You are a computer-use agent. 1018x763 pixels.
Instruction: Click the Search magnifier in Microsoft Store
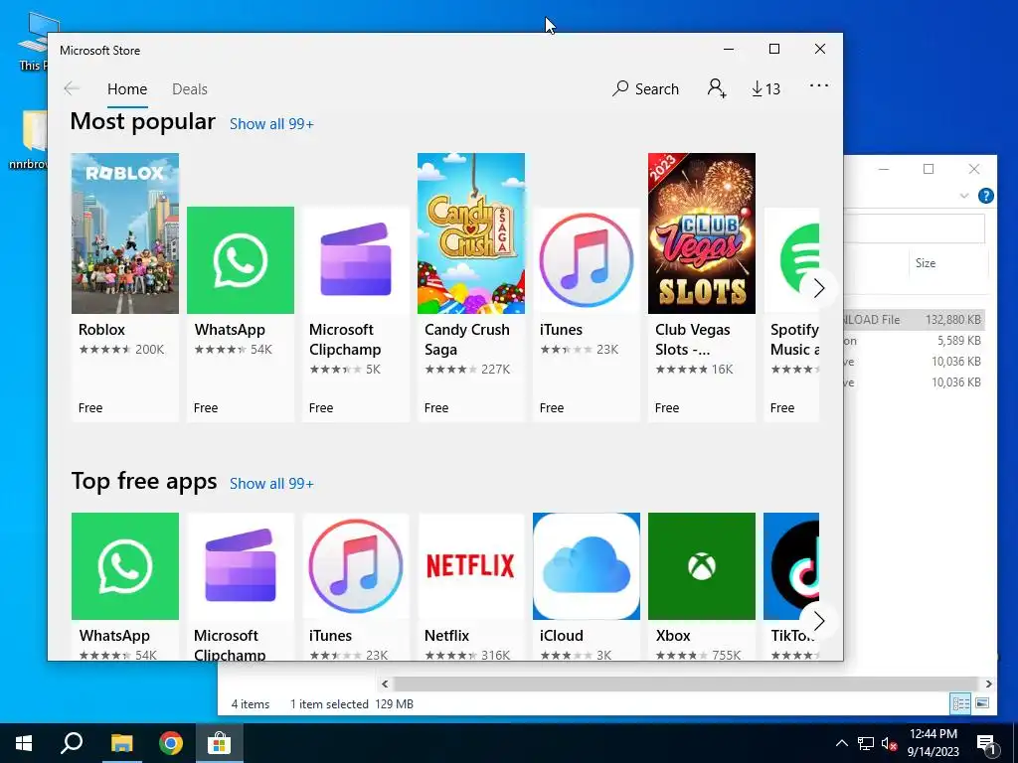[620, 88]
